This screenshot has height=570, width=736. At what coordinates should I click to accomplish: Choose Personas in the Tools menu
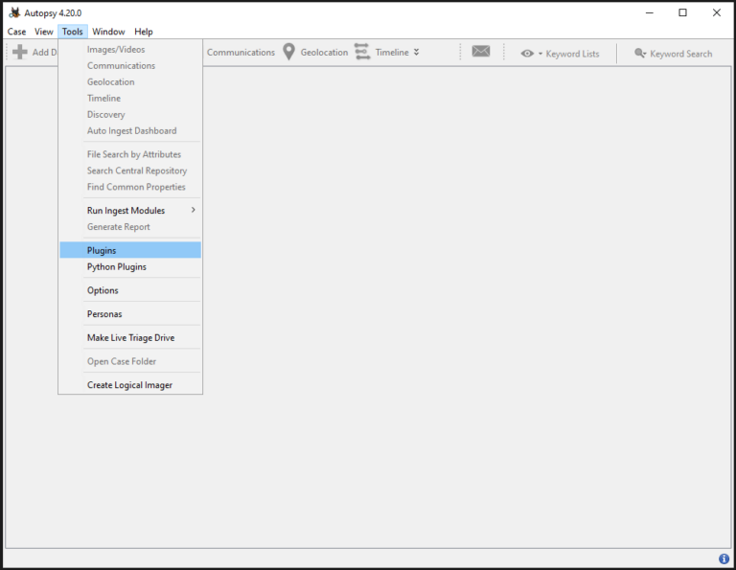point(104,314)
